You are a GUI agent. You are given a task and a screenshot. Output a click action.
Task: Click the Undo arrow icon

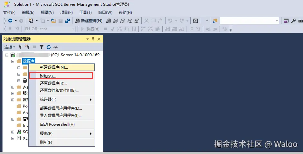point(170,21)
